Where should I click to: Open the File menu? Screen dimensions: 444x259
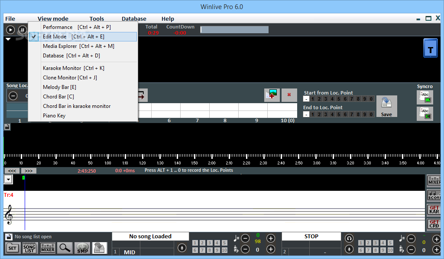pyautogui.click(x=10, y=19)
